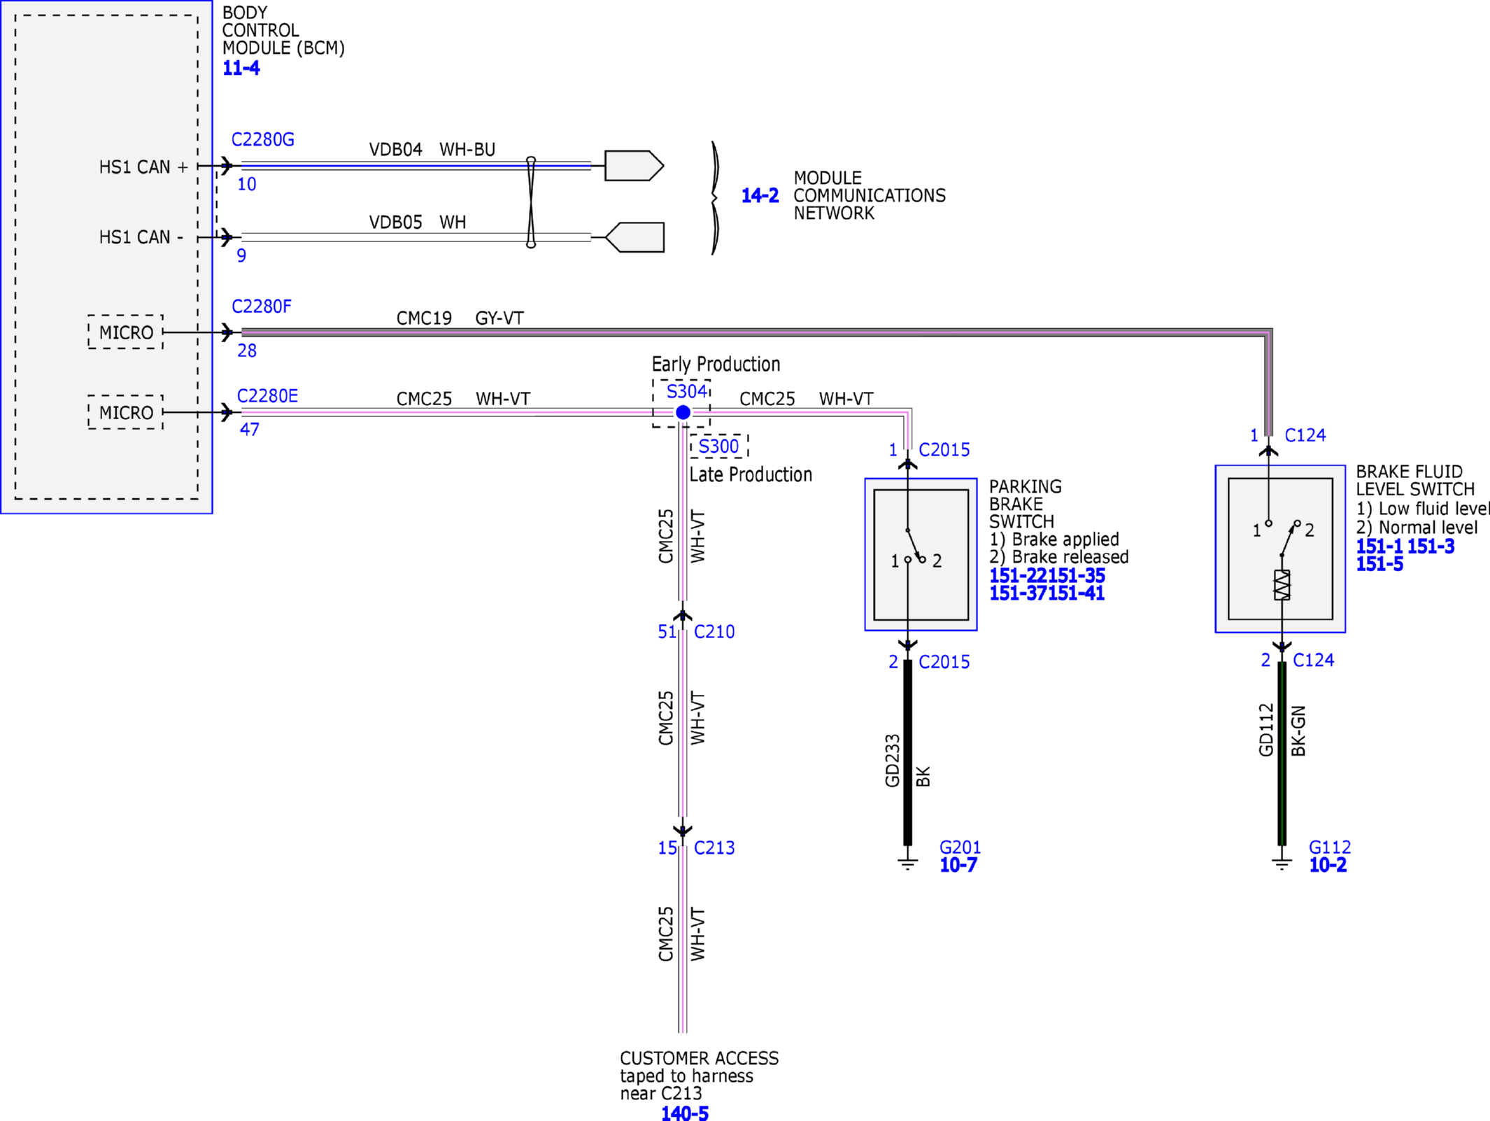Open the C210 connector label
1490x1121 pixels.
[714, 632]
